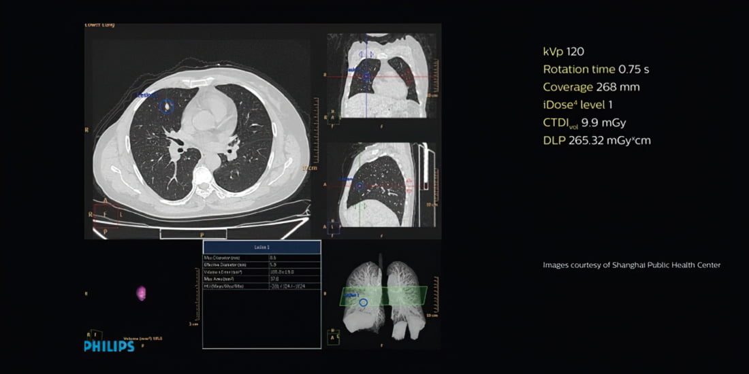Select the orientation cube in 3D lung view

click(334, 337)
